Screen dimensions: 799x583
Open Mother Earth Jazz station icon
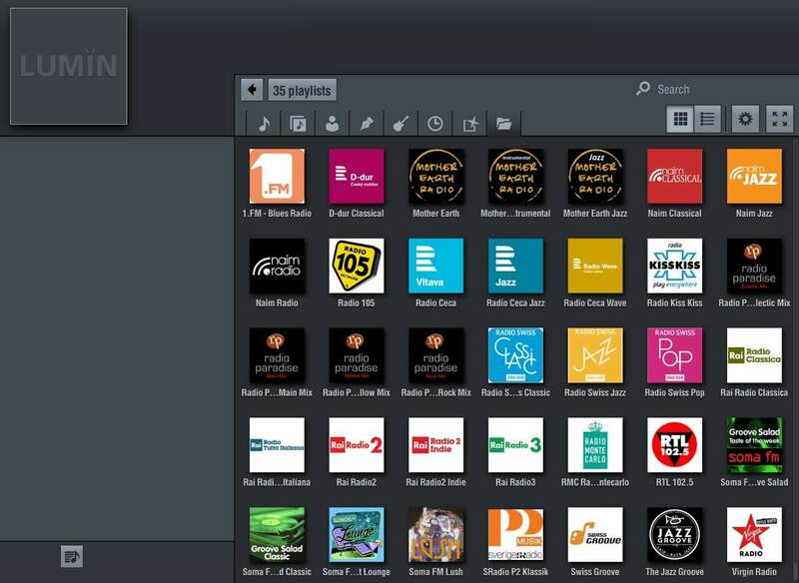pos(595,176)
